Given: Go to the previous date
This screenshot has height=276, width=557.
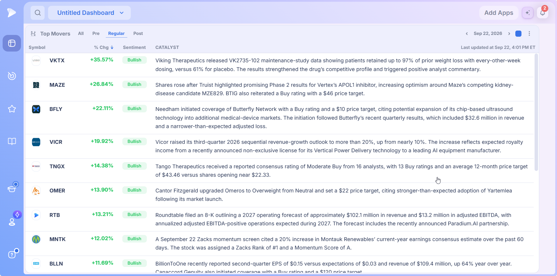Looking at the screenshot, I should [x=467, y=33].
